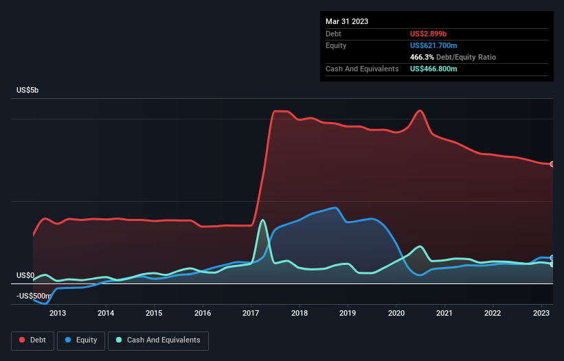The height and width of the screenshot is (361, 564).
Task: Click the US$5b axis label
Action: [27, 90]
